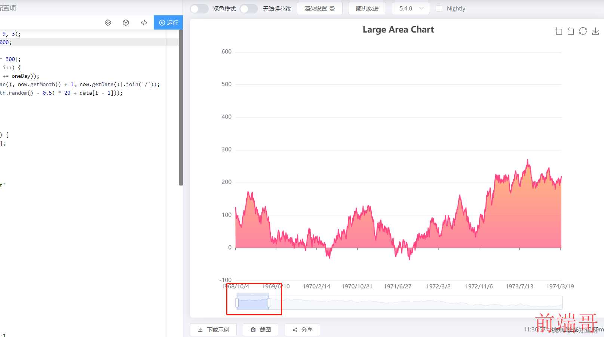
Task: Click 随机数据 random data button
Action: tap(367, 8)
